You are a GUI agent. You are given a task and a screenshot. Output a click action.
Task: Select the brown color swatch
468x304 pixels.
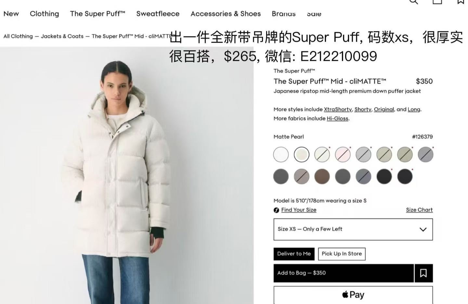point(322,176)
